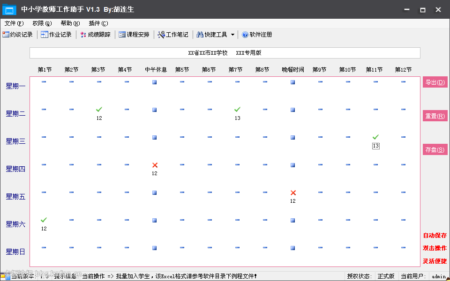The image size is (450, 281).
Task: Click the 中午休息 column header
Action: pos(156,70)
